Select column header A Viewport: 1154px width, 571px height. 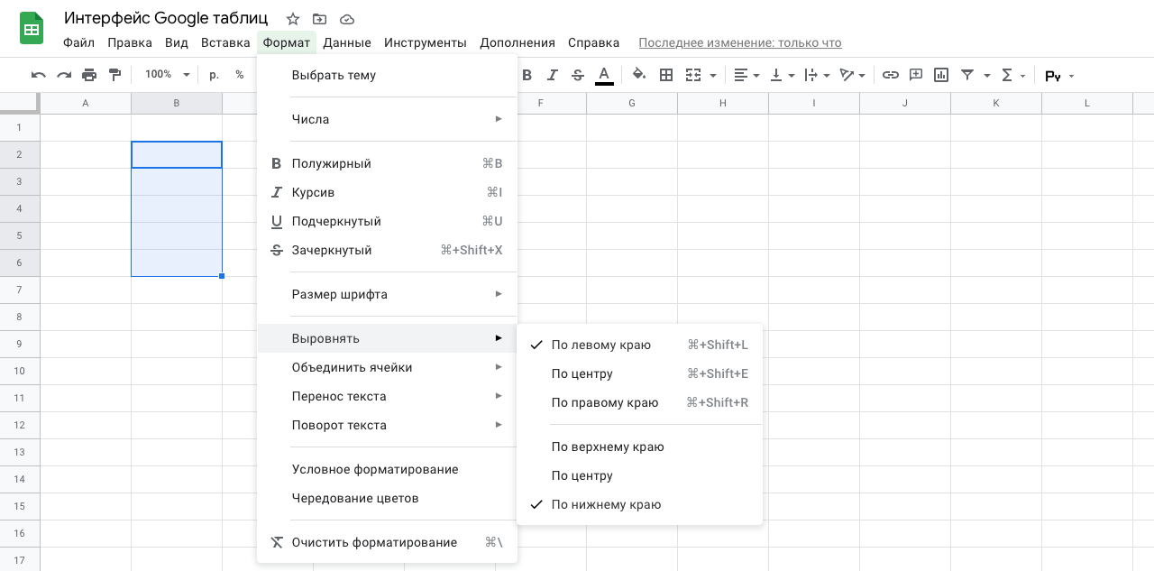click(86, 103)
